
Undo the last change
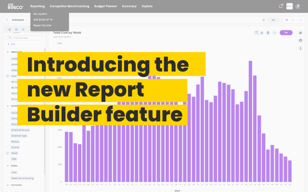point(287,20)
